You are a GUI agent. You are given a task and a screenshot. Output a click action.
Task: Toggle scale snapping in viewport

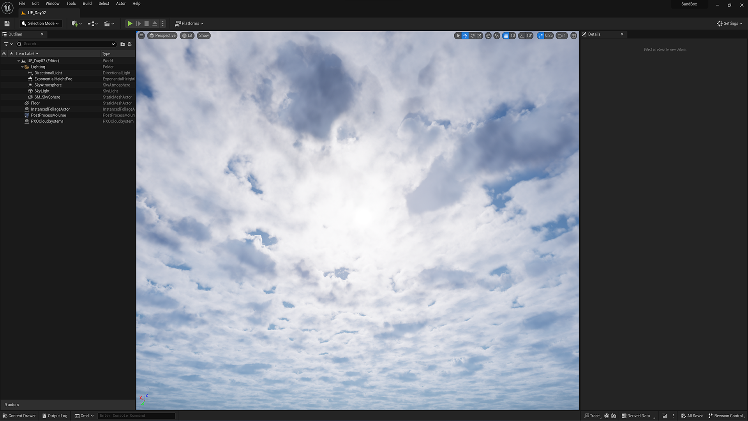tap(541, 35)
